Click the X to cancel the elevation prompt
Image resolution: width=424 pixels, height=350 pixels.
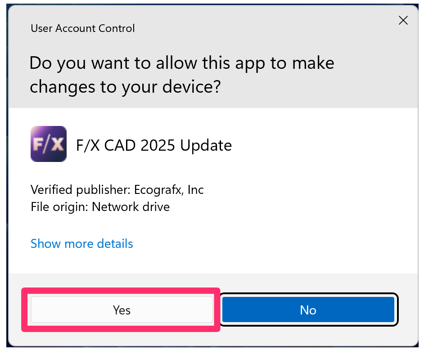click(x=403, y=20)
